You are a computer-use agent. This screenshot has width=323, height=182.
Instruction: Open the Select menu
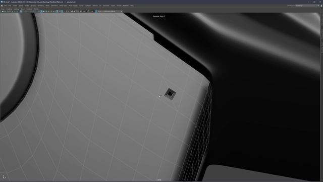click(21, 6)
